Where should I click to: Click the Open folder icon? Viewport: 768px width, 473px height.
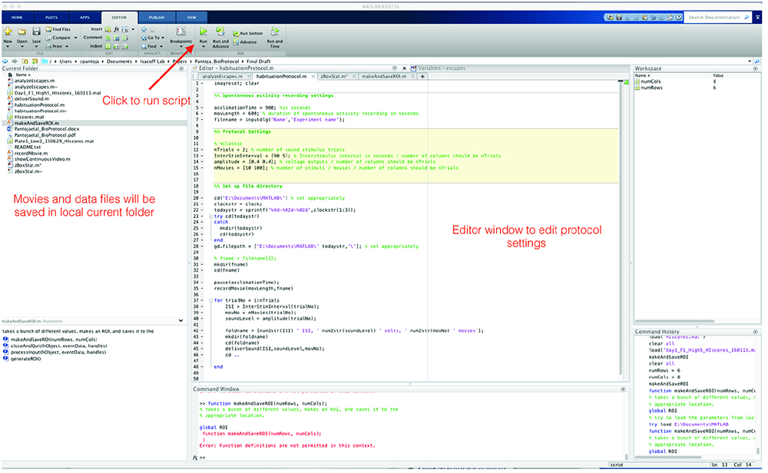(22, 31)
